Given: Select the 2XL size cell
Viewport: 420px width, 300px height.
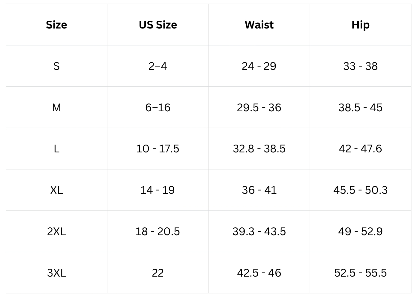Looking at the screenshot, I should click(56, 231).
